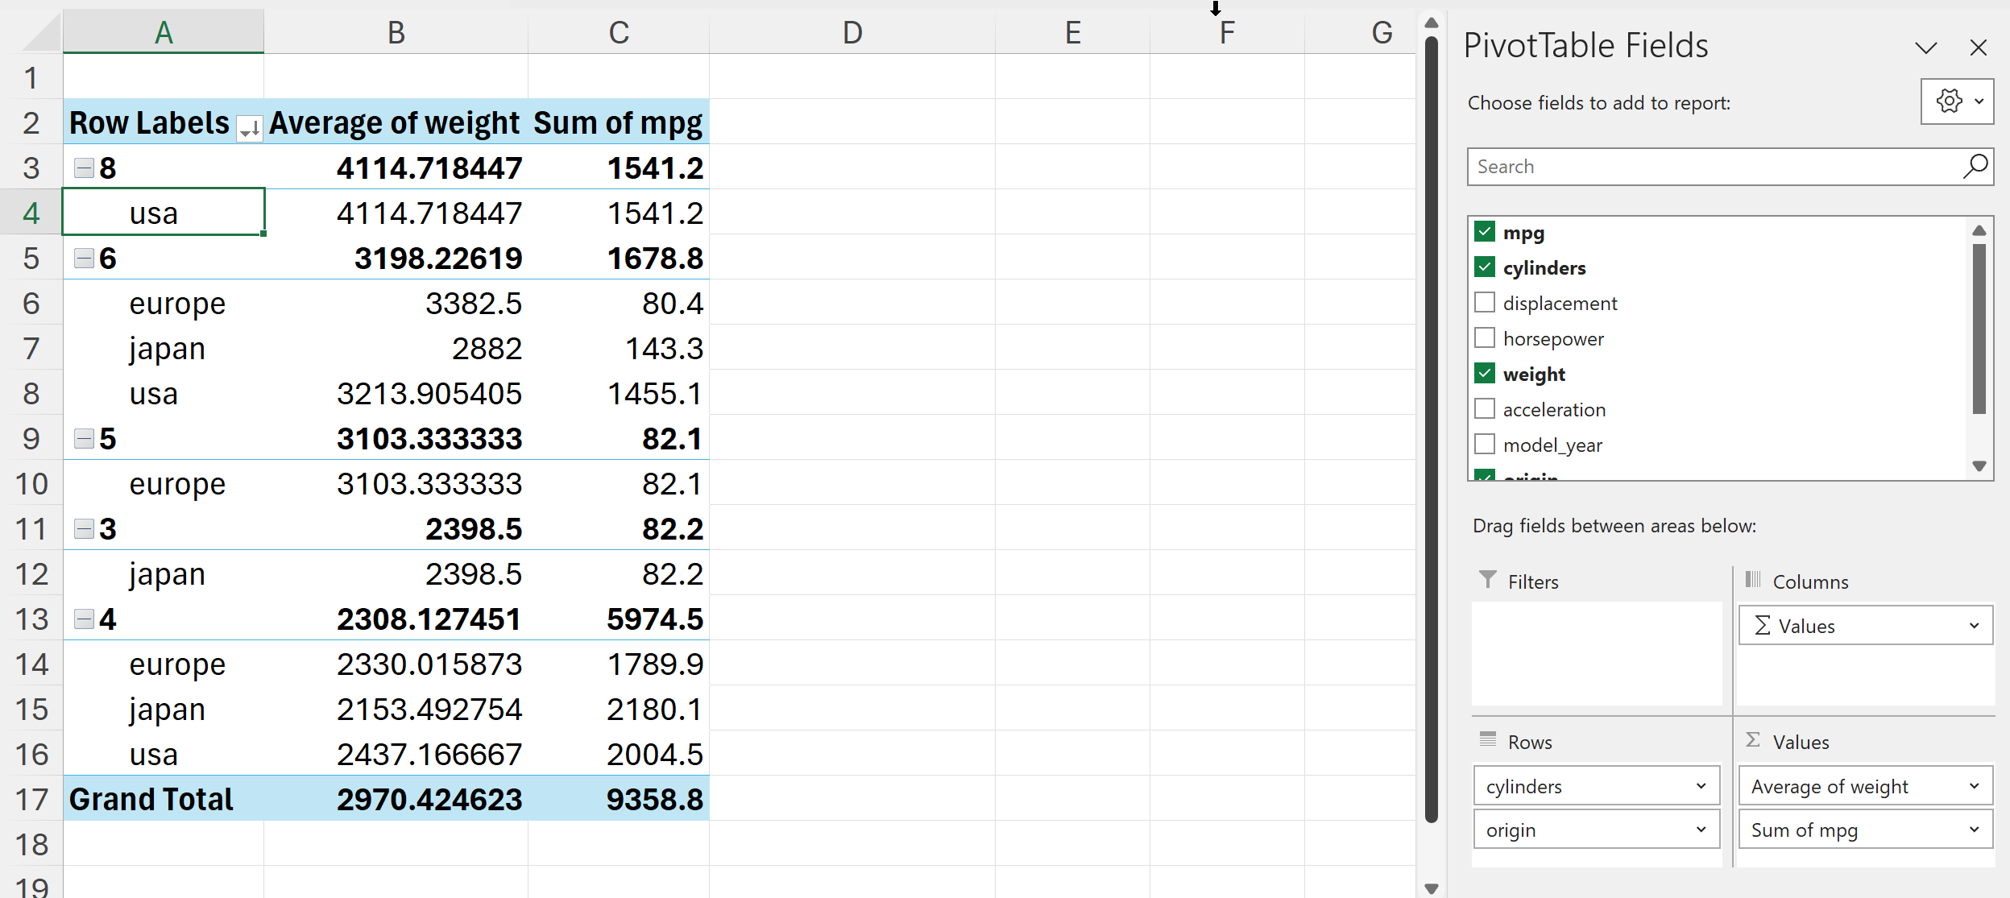Uncheck the mpg field checkbox
The height and width of the screenshot is (898, 2010).
pos(1485,232)
